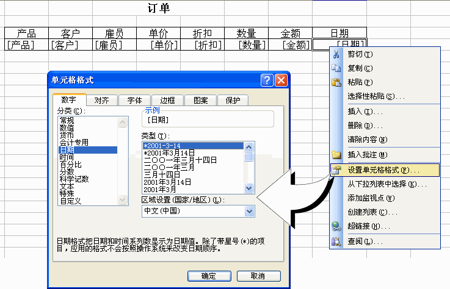This screenshot has width=450, height=289.
Task: Pick the 2001年3月14日 date type
Action: (x=169, y=182)
